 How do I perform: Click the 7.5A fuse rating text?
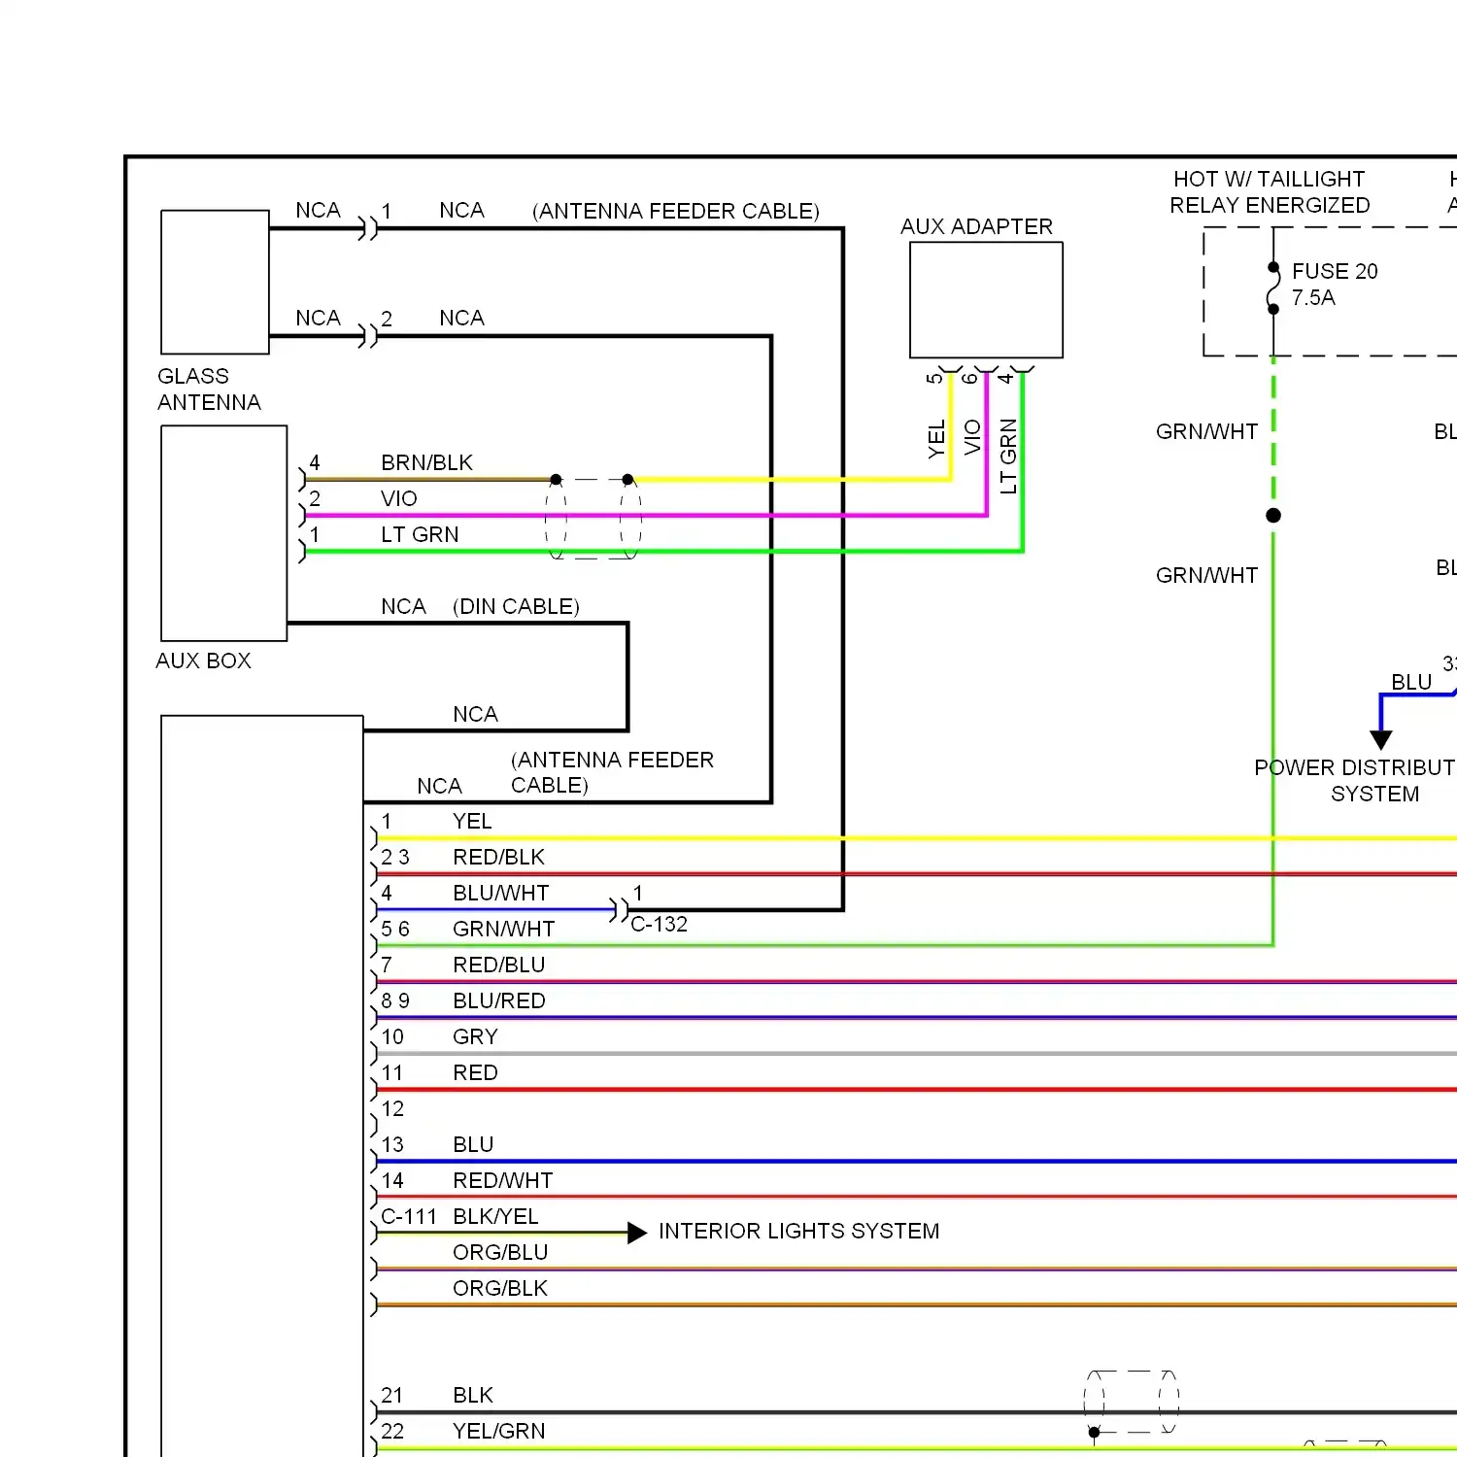click(x=1313, y=297)
